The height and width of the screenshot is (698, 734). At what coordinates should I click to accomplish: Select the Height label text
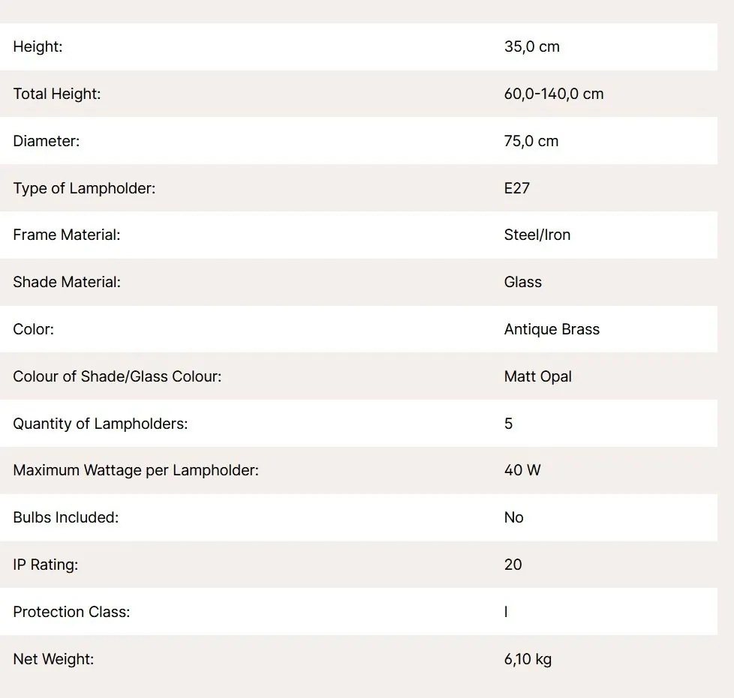click(38, 46)
